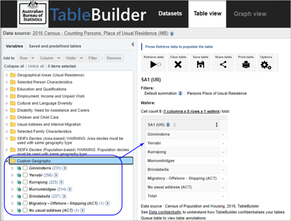This screenshot has height=221, width=291.
Task: Expand Employment, Income and Unpaid Work folder
Action: pyautogui.click(x=7, y=96)
